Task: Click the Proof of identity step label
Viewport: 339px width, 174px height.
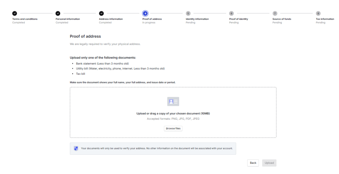Action: click(x=238, y=19)
